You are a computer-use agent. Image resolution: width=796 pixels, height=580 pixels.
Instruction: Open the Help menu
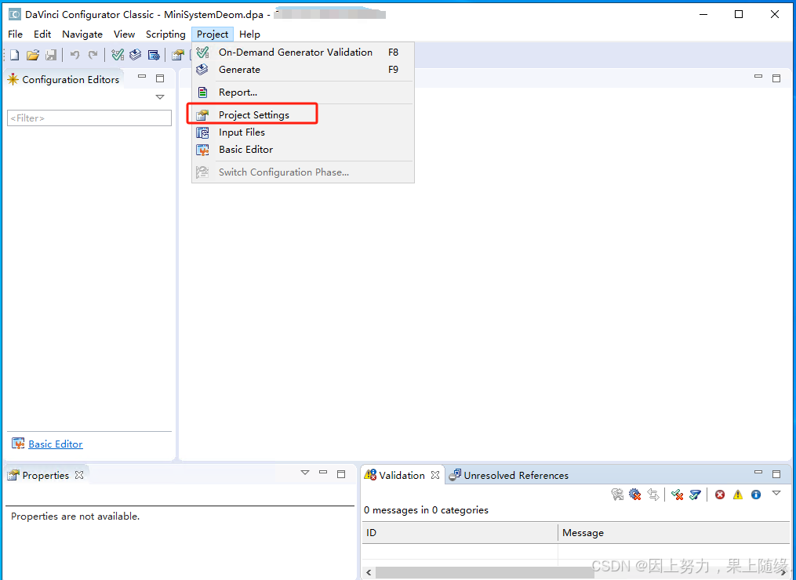249,34
